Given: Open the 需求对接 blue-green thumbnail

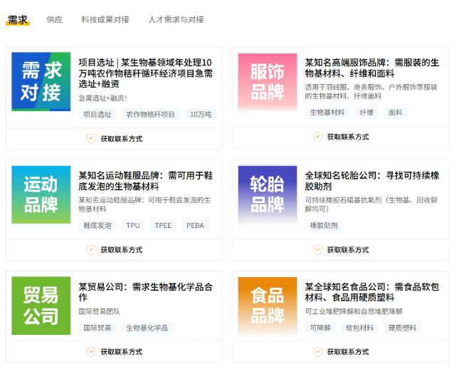Looking at the screenshot, I should [x=41, y=82].
